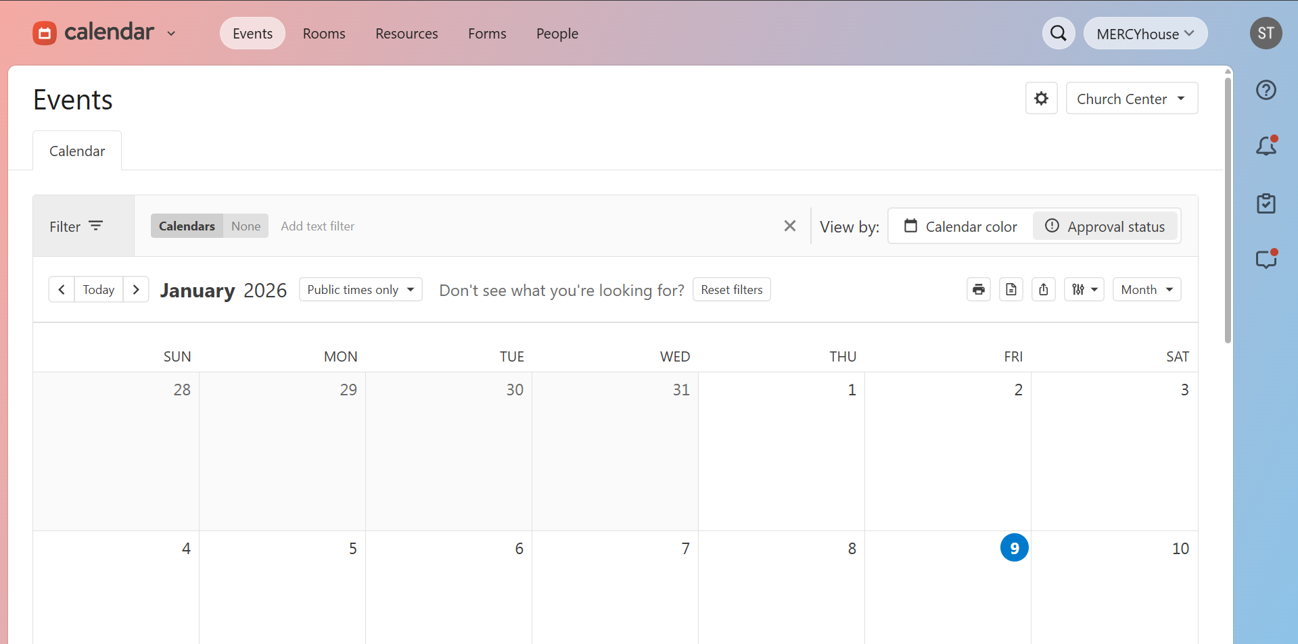Expand the Church Center dropdown
This screenshot has width=1298, height=644.
coord(1132,99)
